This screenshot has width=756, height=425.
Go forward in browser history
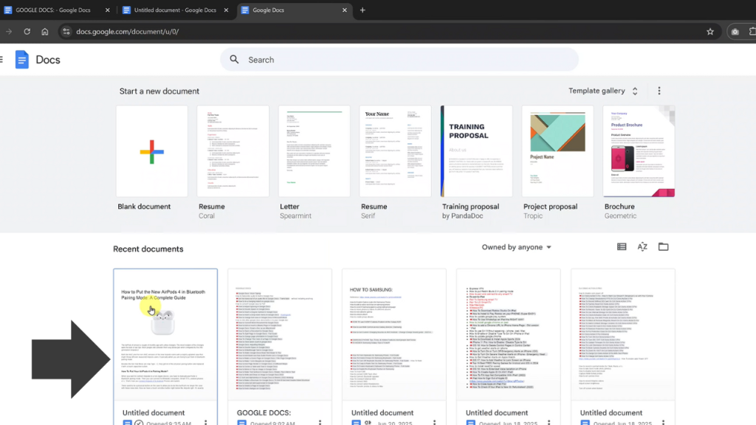(9, 32)
